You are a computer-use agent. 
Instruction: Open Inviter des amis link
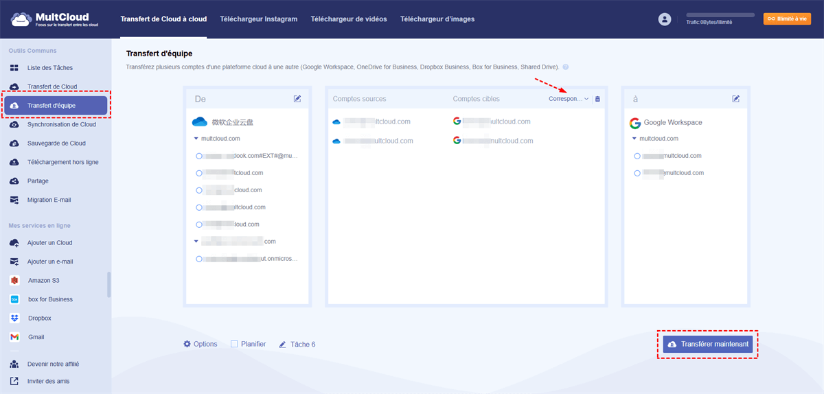48,381
